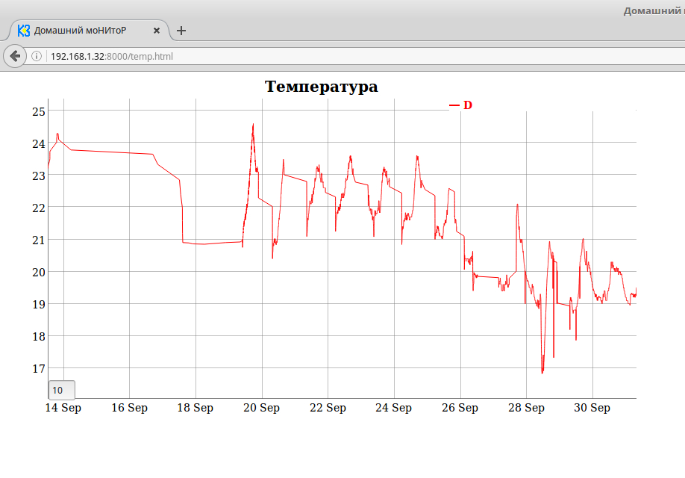
Task: Click the K3 favicon on the tab
Action: click(24, 31)
